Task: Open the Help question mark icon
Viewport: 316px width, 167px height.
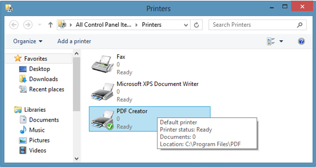Action: pyautogui.click(x=301, y=41)
